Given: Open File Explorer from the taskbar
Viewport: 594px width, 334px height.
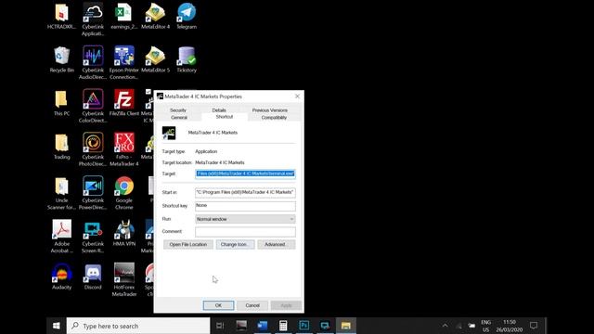Looking at the screenshot, I should (x=345, y=326).
